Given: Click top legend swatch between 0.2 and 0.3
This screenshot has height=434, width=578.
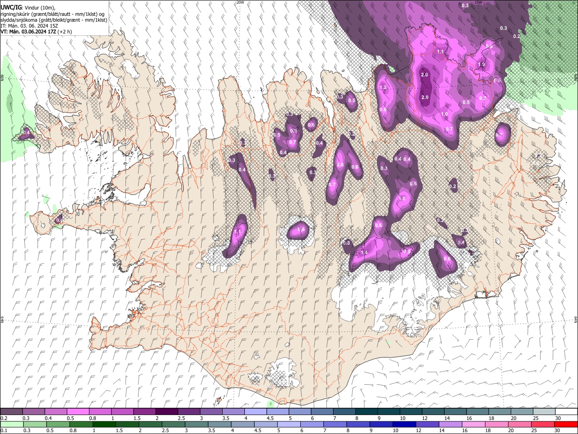Looking at the screenshot, I should (12, 412).
